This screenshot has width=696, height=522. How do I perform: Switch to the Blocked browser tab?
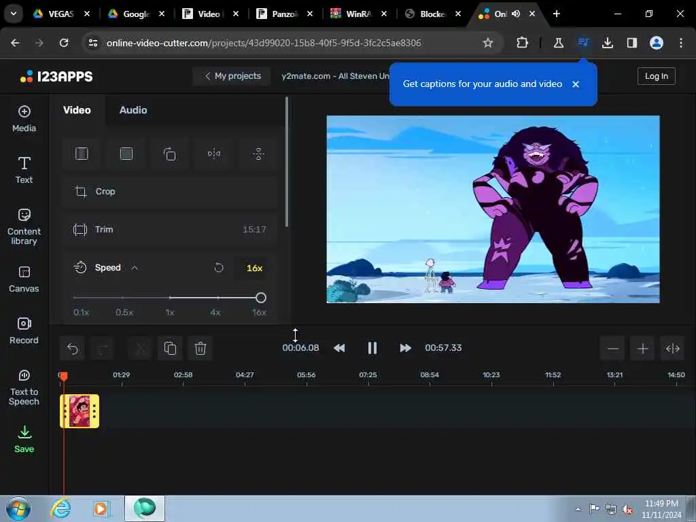click(x=432, y=14)
